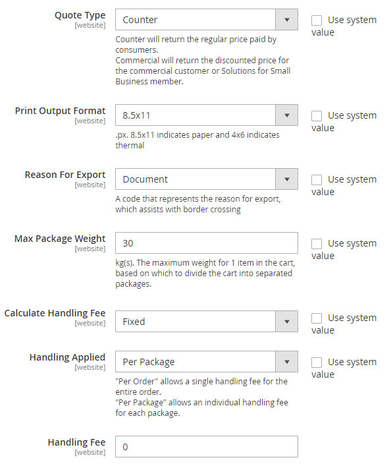The image size is (391, 468).
Task: Enable Use system value for Quote Type
Action: click(317, 20)
